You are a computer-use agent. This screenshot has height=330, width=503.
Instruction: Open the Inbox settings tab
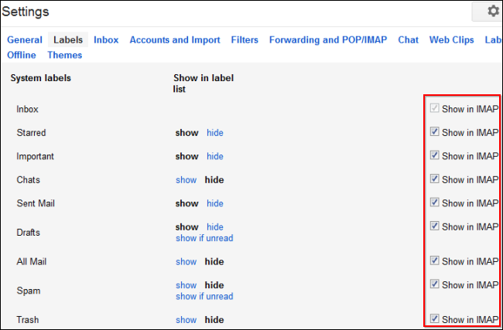click(106, 39)
